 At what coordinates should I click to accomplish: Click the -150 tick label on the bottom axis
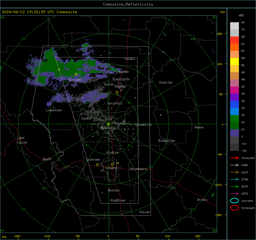(x=17, y=236)
